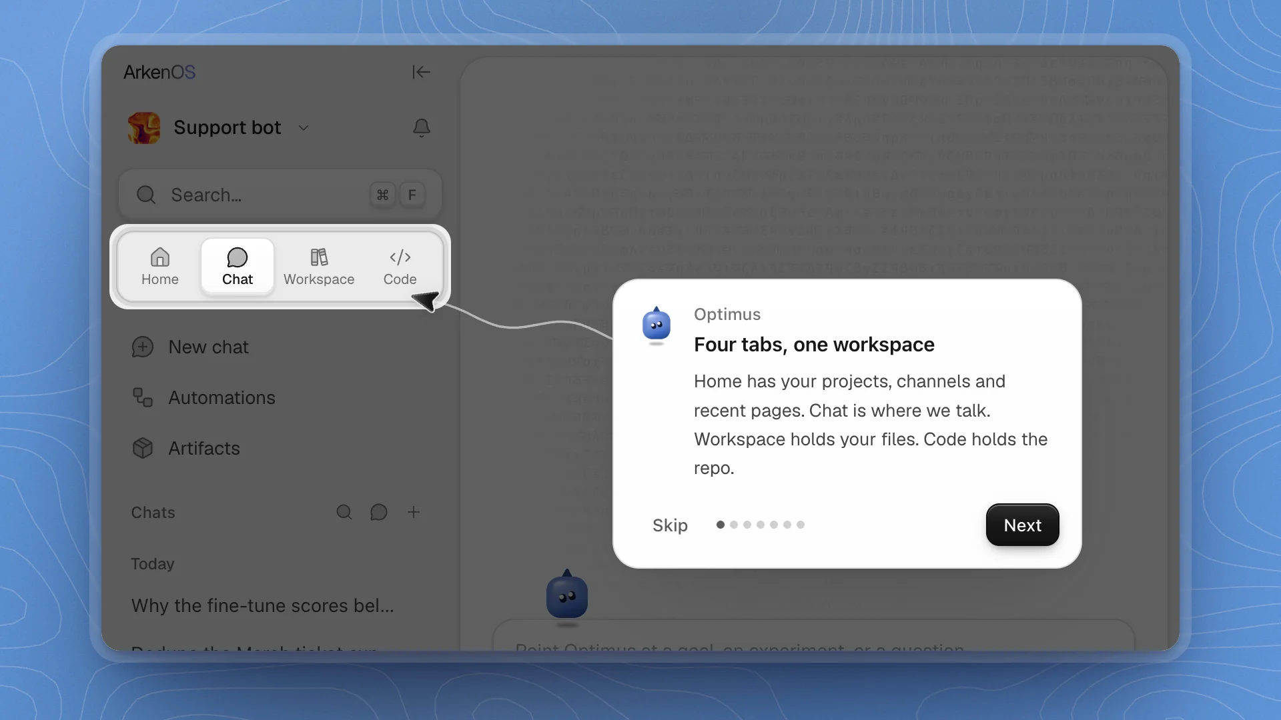Open notifications bell

[422, 127]
